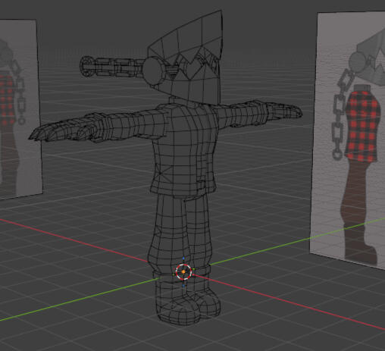Select the clawed hand nearest the right reference image
385x351 pixels.
click(286, 111)
